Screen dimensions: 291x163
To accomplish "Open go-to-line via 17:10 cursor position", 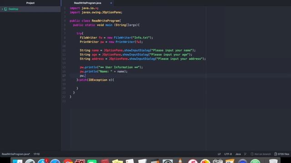I will coord(36,154).
